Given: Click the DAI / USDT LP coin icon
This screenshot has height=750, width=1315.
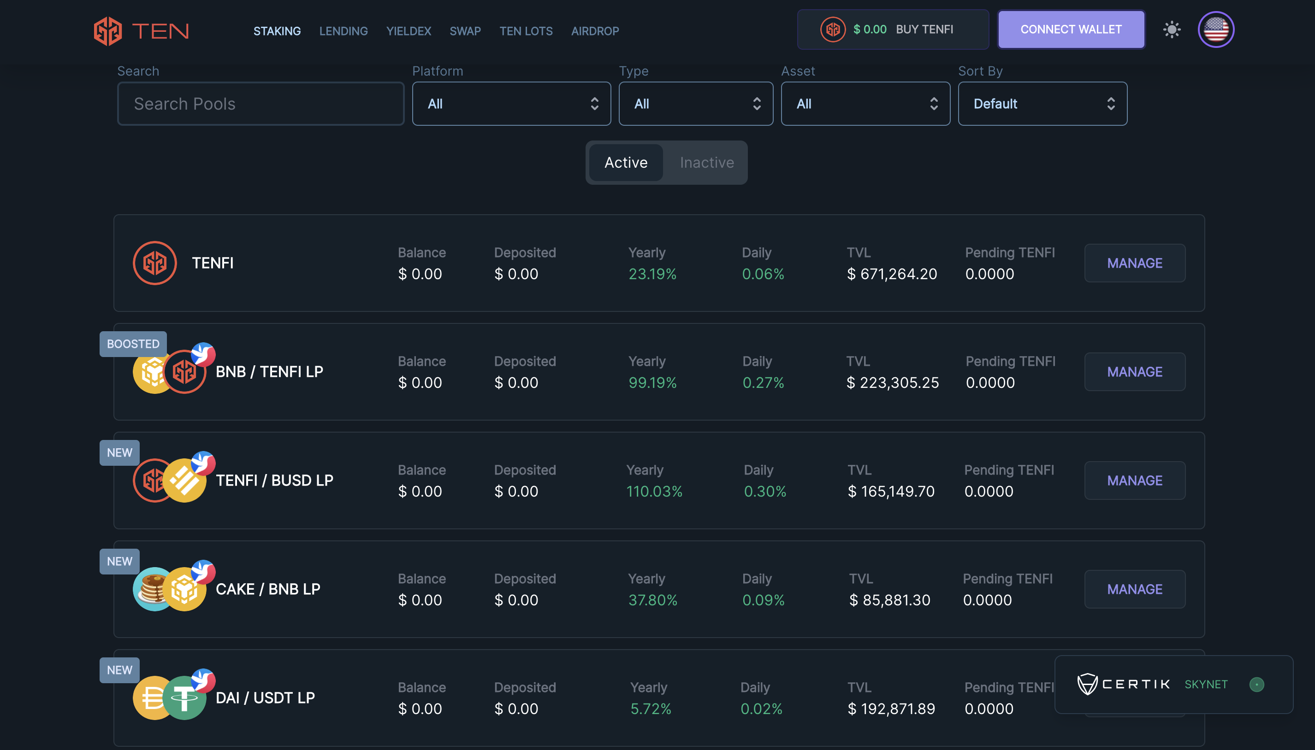Looking at the screenshot, I should click(169, 697).
